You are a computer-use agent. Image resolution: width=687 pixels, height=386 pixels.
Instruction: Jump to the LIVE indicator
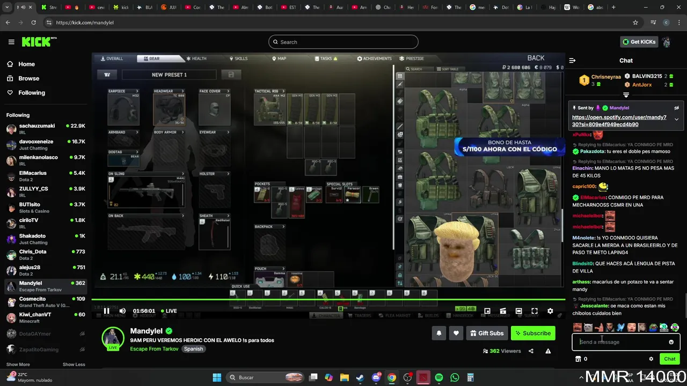pos(168,311)
